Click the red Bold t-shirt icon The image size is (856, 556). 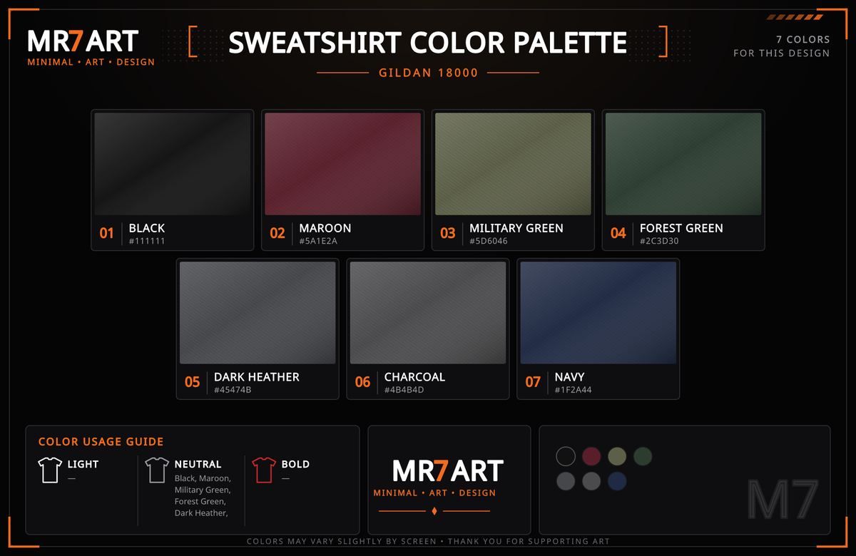pyautogui.click(x=264, y=470)
